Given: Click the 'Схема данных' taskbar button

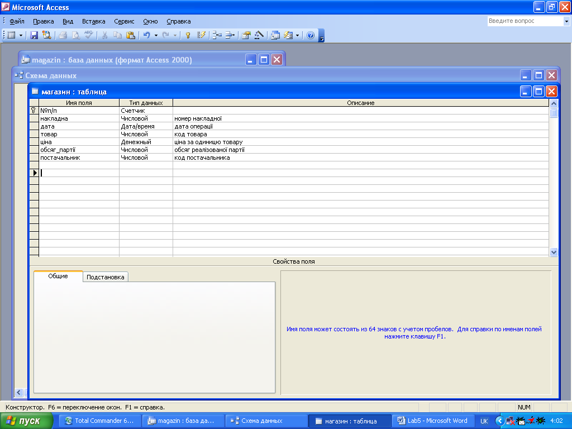Looking at the screenshot, I should 266,421.
